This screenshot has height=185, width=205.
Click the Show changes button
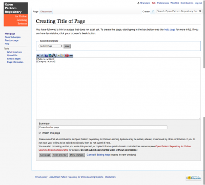point(77,155)
